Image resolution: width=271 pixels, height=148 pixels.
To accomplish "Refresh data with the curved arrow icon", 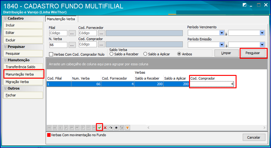I will 111,128.
